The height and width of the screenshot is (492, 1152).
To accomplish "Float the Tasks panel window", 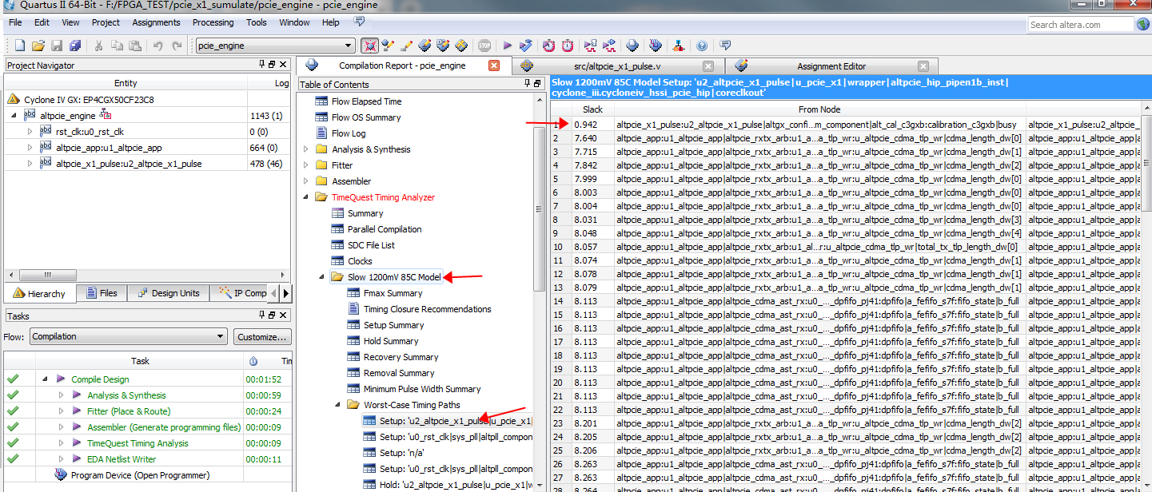I will [272, 315].
